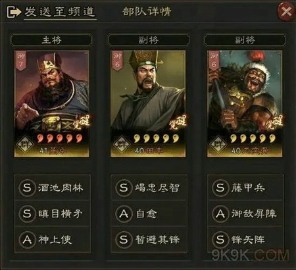Screen dimensions: 296x270
Task: Click the A-rank icon beside 自愈
Action: click(124, 213)
